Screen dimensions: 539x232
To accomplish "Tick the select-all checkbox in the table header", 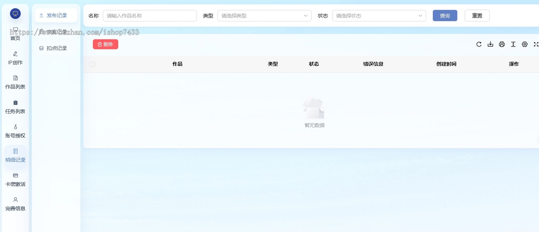I will (x=93, y=64).
